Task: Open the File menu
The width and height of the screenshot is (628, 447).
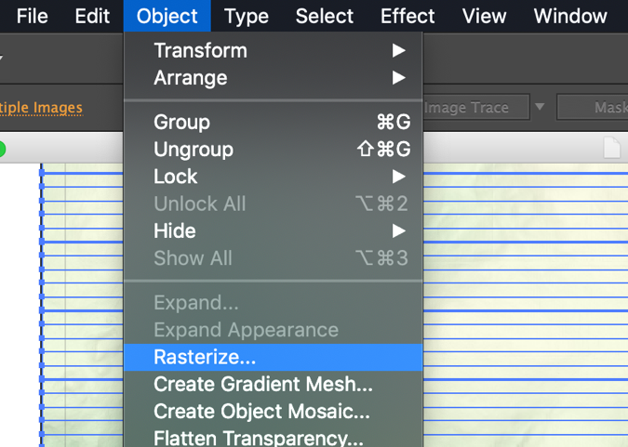Action: pos(32,16)
